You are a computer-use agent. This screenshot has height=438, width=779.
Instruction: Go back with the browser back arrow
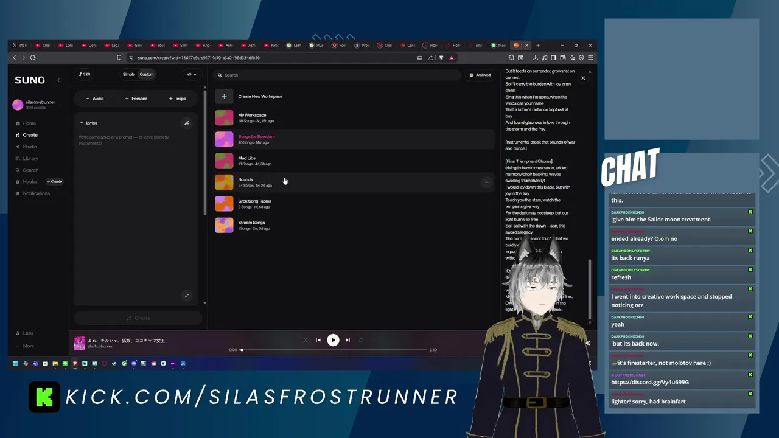click(x=15, y=58)
